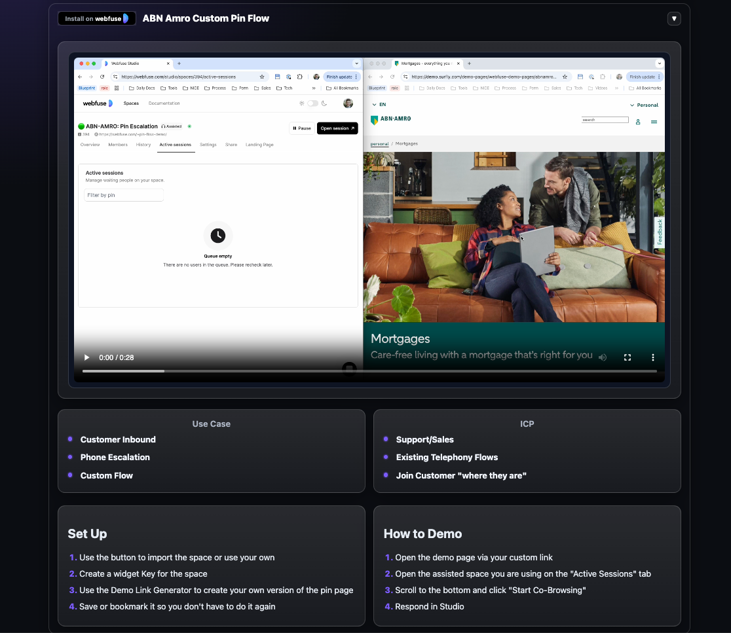Open the extensions puzzle icon in Webfuse Studio browser

(x=300, y=77)
